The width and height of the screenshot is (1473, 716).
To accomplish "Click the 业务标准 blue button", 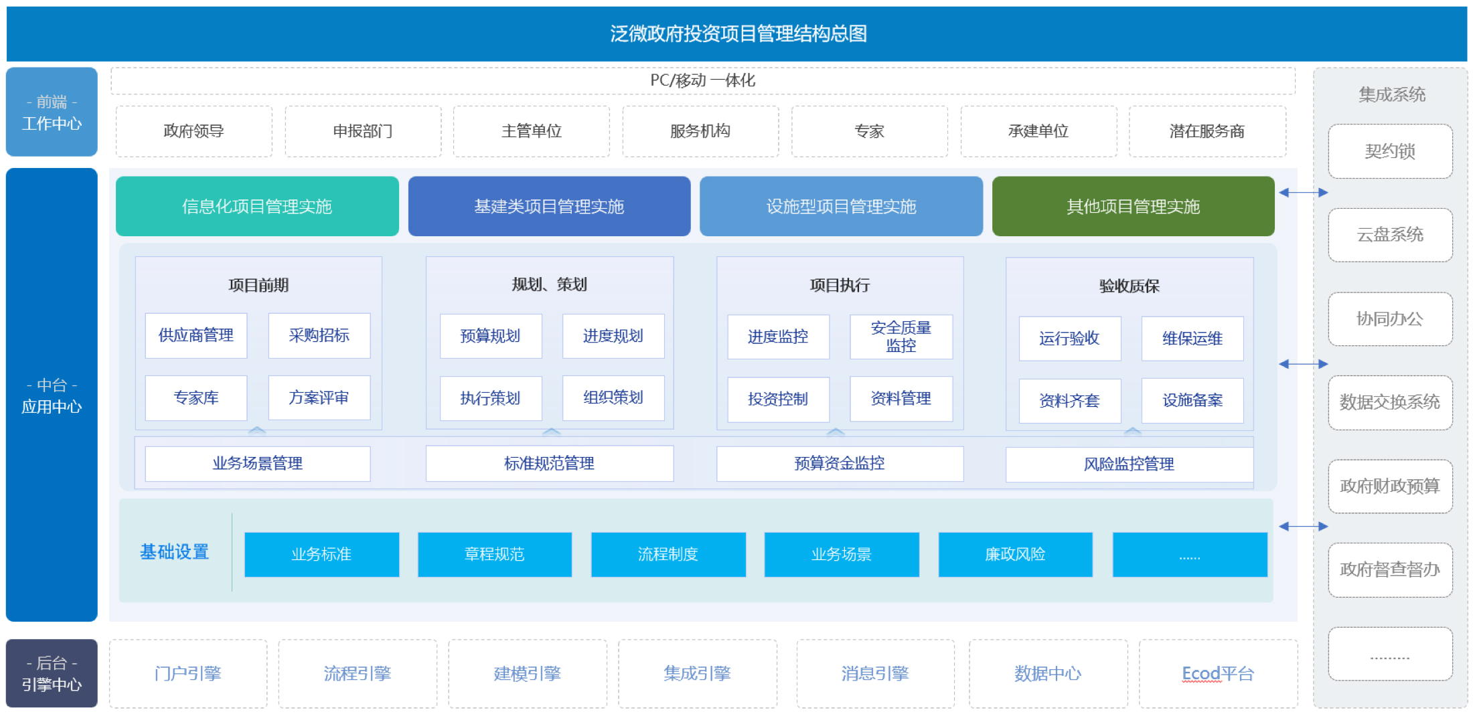I will 321,554.
